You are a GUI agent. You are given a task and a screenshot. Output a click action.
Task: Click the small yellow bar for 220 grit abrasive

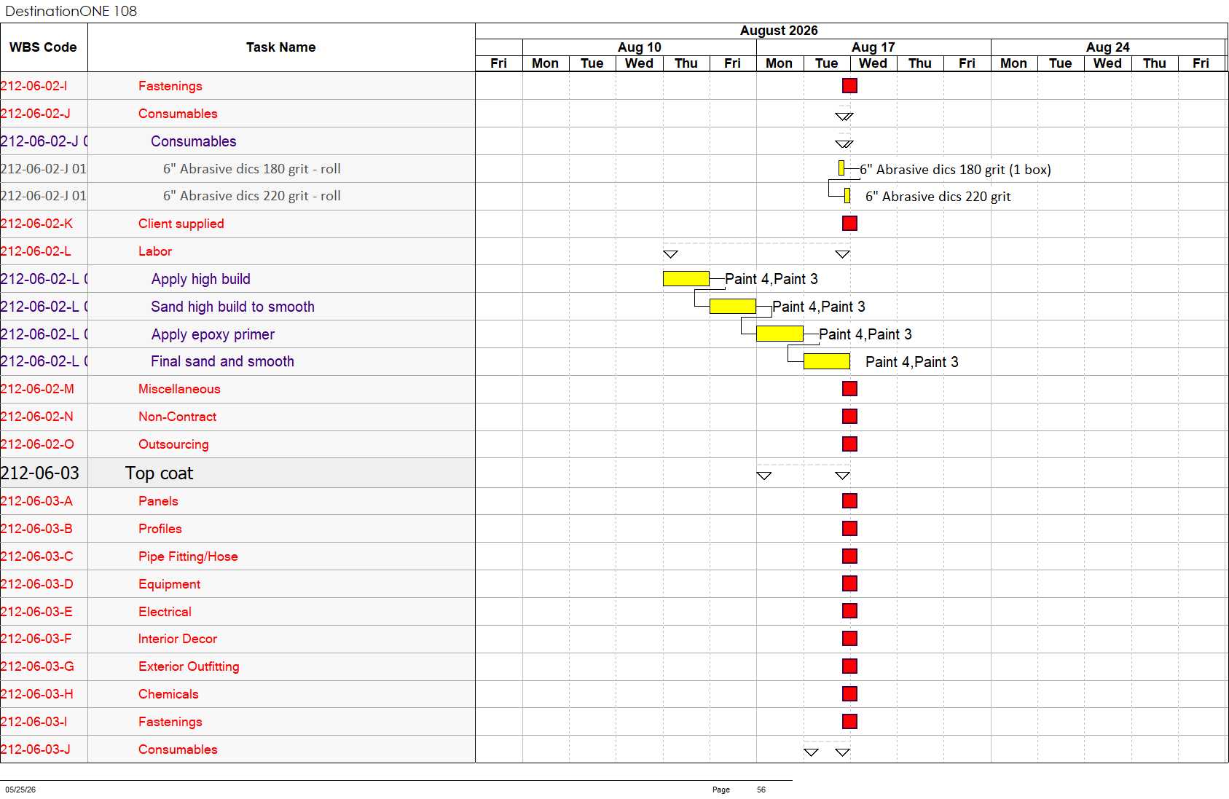click(847, 196)
